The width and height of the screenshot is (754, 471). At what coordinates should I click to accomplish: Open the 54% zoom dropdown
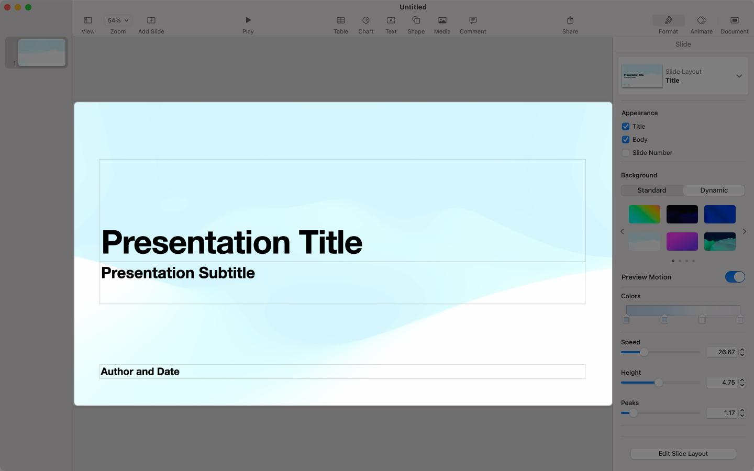(x=118, y=20)
